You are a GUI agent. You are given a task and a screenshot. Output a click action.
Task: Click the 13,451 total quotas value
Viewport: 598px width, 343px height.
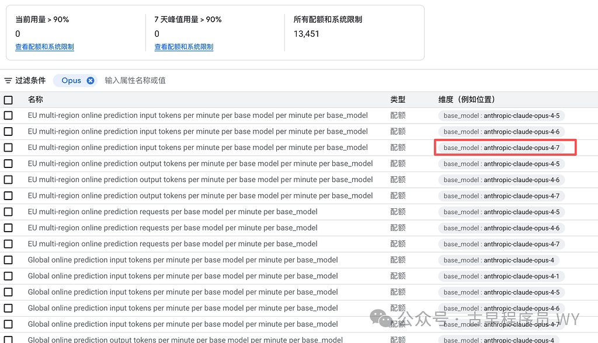coord(306,34)
